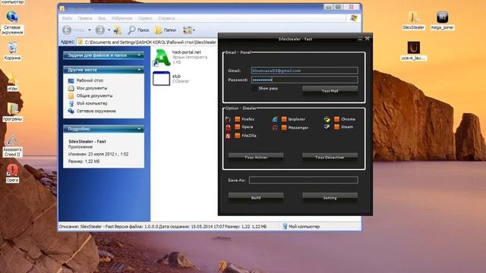Click the Chrome logo icon in Option panel
This screenshot has width=486, height=273.
click(327, 119)
